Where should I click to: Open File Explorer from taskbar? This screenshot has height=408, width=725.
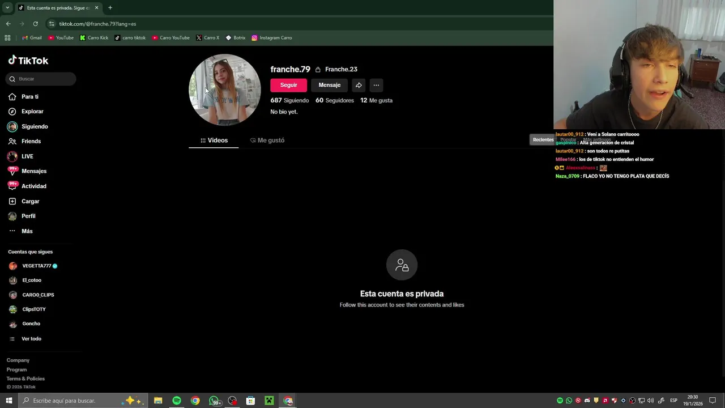point(158,401)
